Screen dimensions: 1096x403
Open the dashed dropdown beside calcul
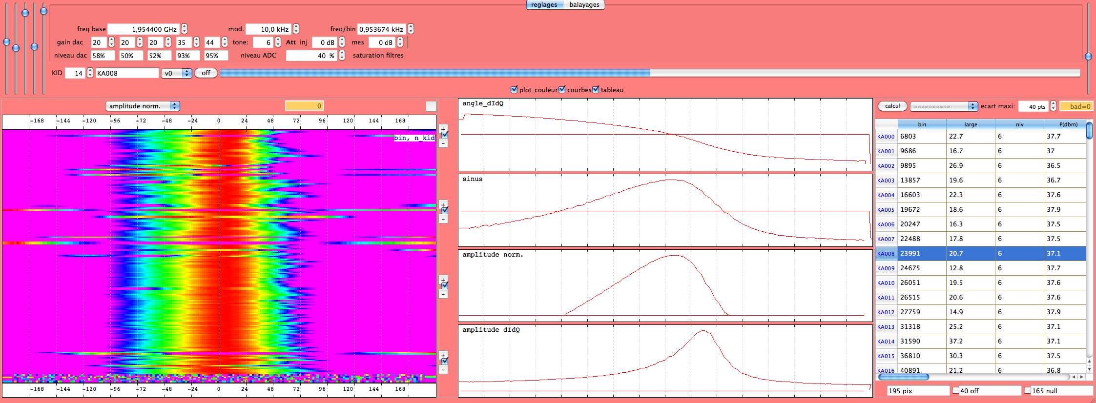[943, 106]
